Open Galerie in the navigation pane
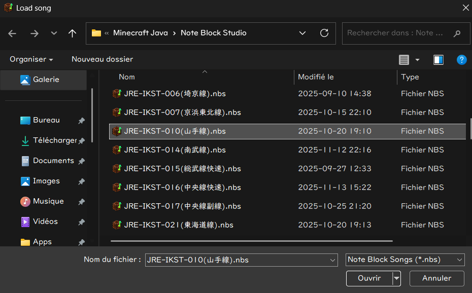The image size is (472, 293). tap(44, 80)
